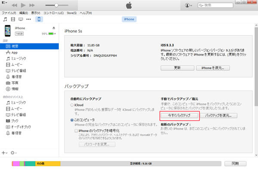Select the iPhone device icon in toolbar
The image size is (258, 170).
click(x=39, y=19)
